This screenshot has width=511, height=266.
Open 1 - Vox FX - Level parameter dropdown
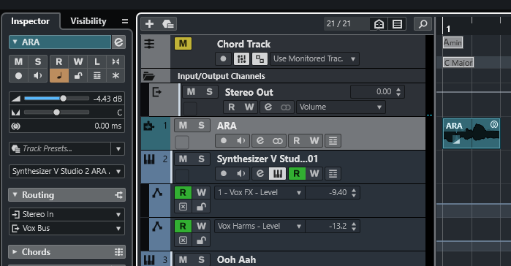click(x=260, y=192)
